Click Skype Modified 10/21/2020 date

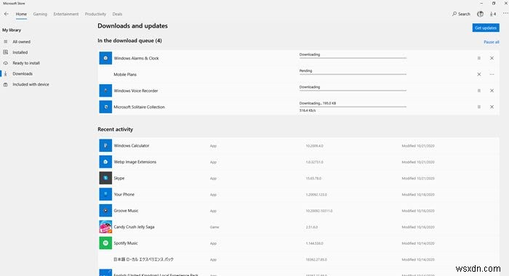(x=418, y=179)
